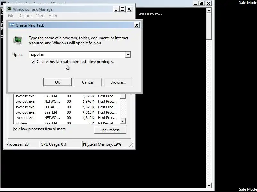
Task: Click CPU Usage: 0% in status bar
Action: pos(61,144)
